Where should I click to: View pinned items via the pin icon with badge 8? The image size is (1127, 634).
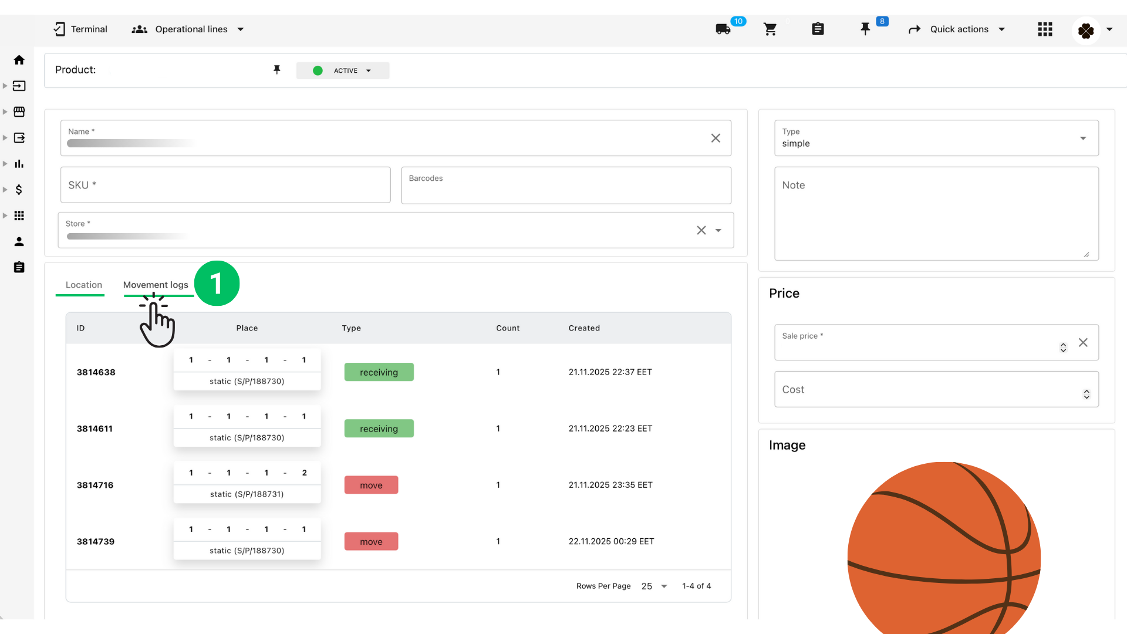point(866,29)
